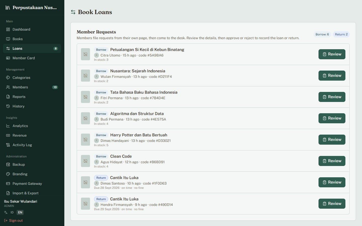This screenshot has height=226, width=362.
Task: Click the library logo icon
Action: point(8,8)
